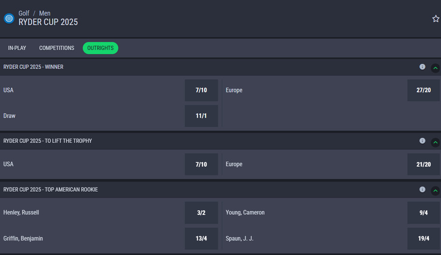Choose Young, Cameron at 9/4 odds
The height and width of the screenshot is (255, 441).
tap(424, 212)
